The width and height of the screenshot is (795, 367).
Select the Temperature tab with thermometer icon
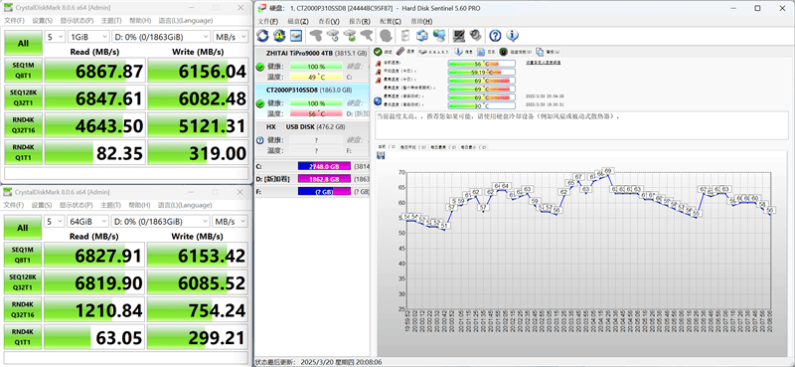[x=405, y=52]
